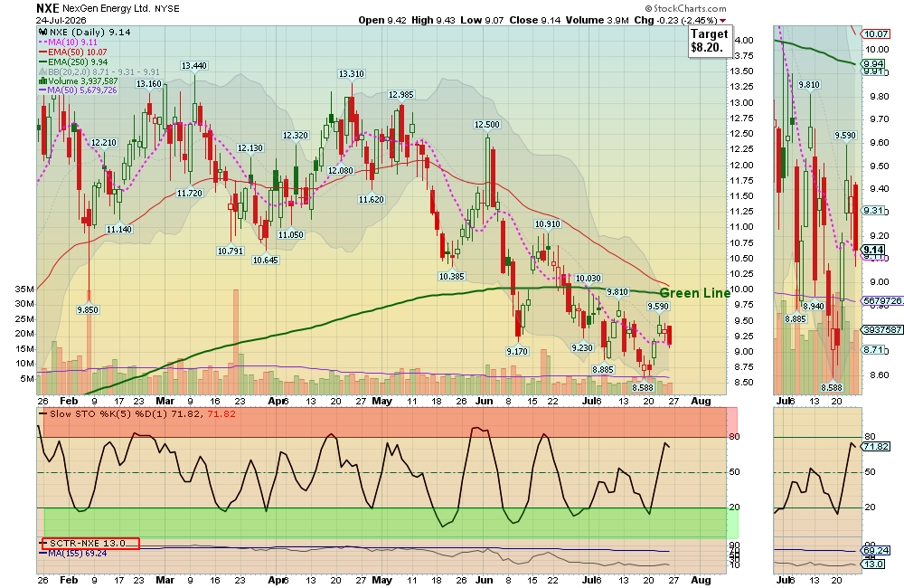Image resolution: width=904 pixels, height=588 pixels.
Task: Click the 3937587 volume tag
Action: 882,330
